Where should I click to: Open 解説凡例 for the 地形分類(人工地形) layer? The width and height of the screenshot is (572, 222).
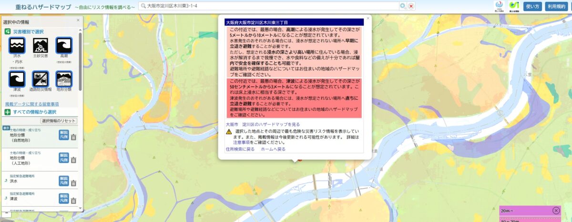(64, 158)
